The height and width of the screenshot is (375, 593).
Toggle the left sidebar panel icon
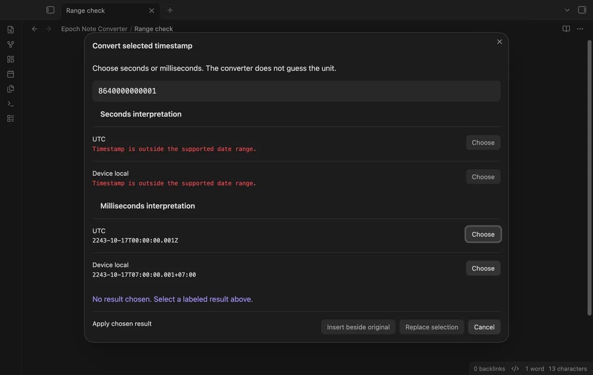50,10
